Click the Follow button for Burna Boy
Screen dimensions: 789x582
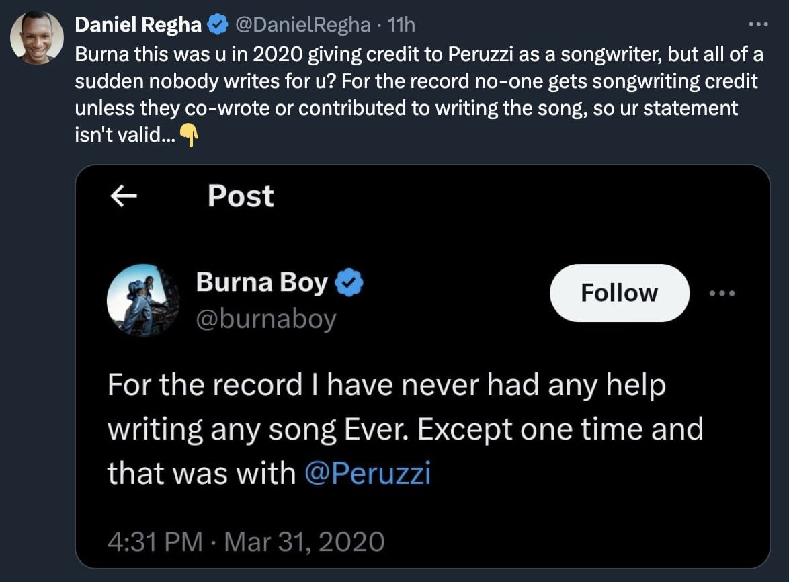coord(619,293)
